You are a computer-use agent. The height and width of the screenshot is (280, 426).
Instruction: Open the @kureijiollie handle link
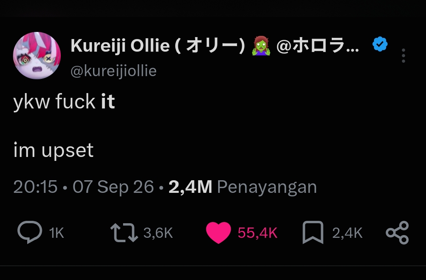113,71
